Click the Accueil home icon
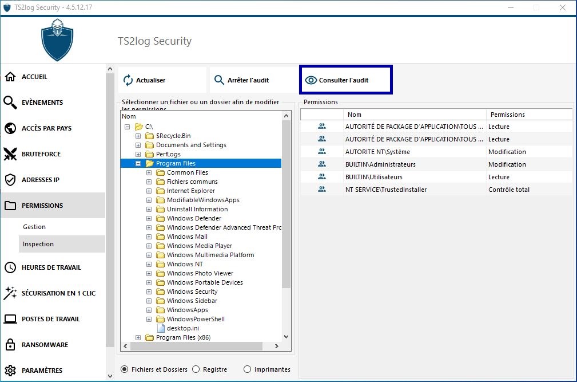The width and height of the screenshot is (577, 382). [10, 77]
